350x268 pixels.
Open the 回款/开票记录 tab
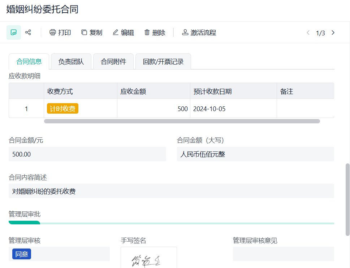pyautogui.click(x=163, y=62)
